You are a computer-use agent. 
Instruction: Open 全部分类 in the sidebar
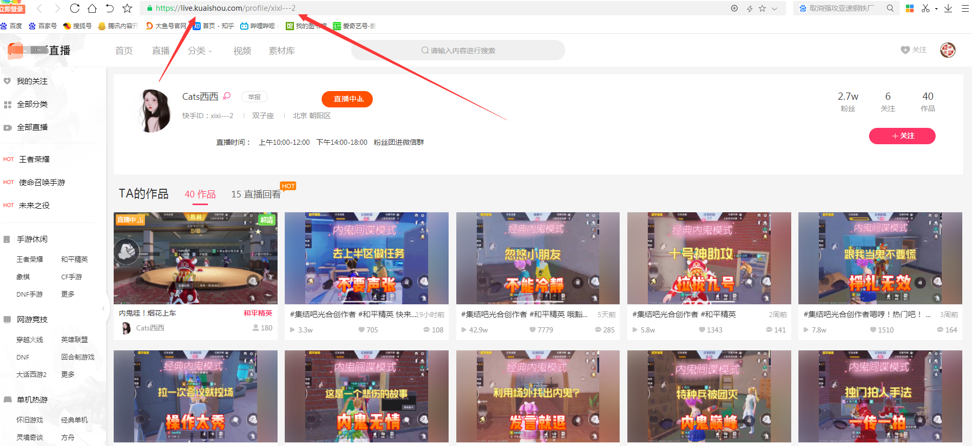pos(32,104)
